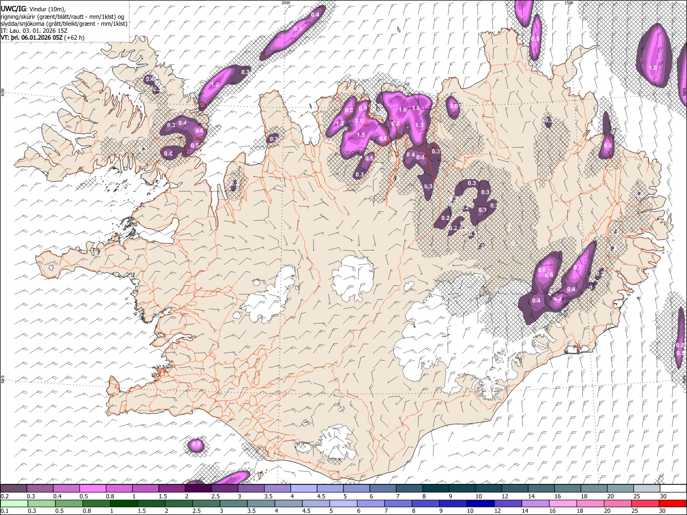Pick the navy blue 10 mm rain swatch

(480, 503)
